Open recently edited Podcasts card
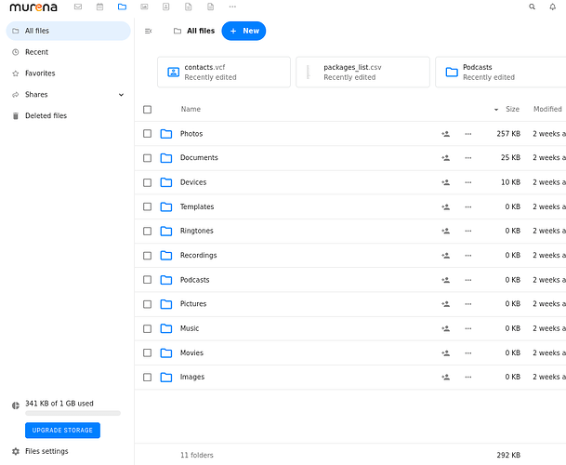 pos(501,72)
